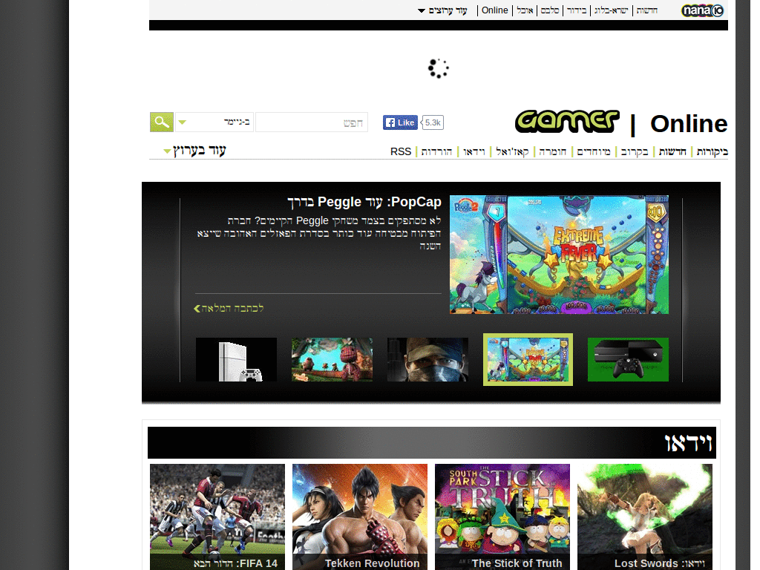Open the חדשות link in the top bar
Screen dimensions: 760x570
point(647,10)
